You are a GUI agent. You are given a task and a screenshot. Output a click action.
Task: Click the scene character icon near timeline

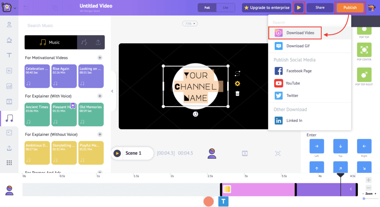point(212,153)
